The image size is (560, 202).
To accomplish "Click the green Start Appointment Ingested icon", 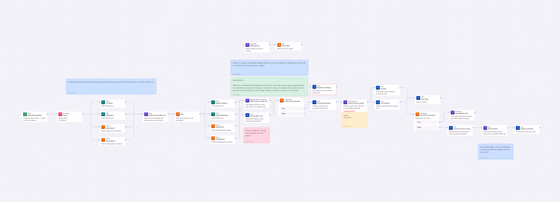I will tap(25, 114).
